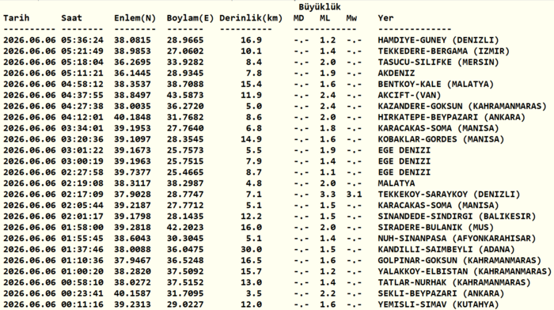Screen dimensions: 554x310
Task: Click KOBAKLAR-GORDES (MANISA) location
Action: (x=441, y=139)
